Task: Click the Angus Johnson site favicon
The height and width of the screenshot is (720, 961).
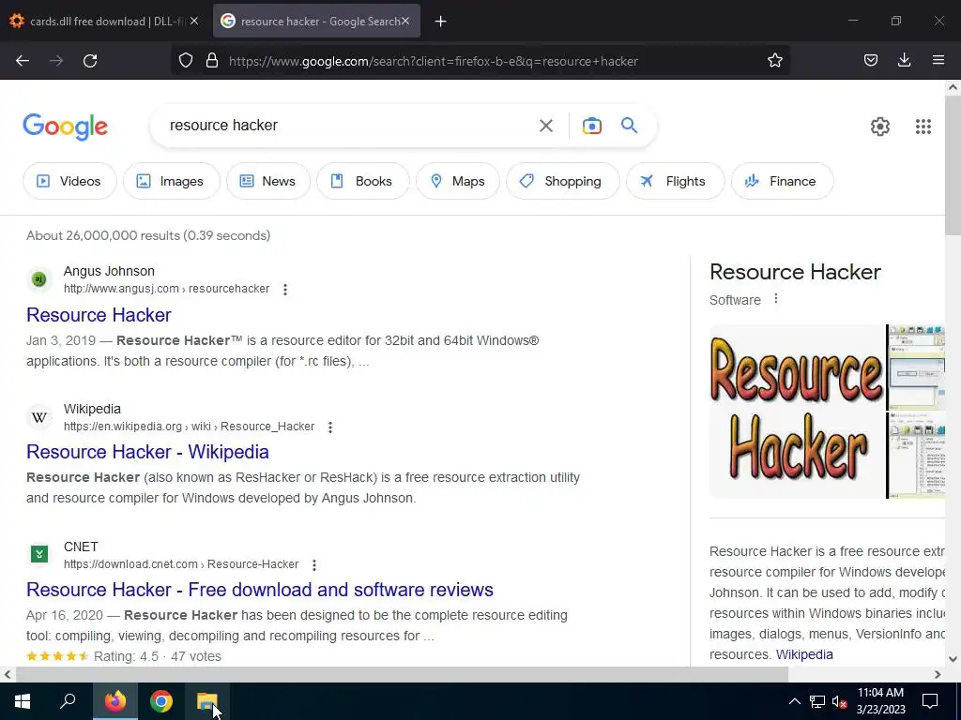Action: [x=39, y=279]
